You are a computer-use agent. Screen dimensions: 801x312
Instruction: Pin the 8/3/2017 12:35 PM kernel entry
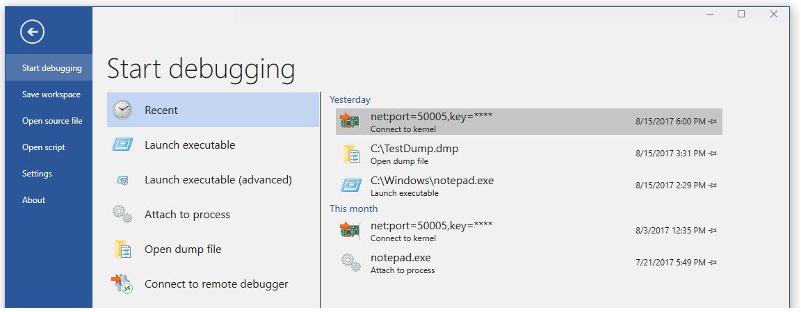(x=713, y=231)
